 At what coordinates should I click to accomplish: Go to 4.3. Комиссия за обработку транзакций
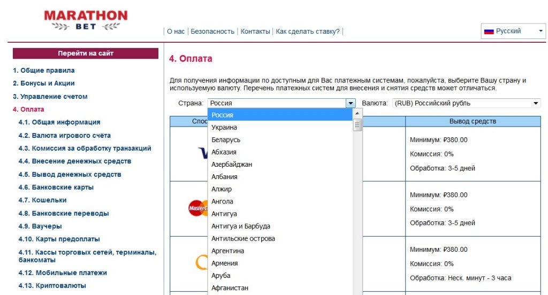(x=85, y=148)
